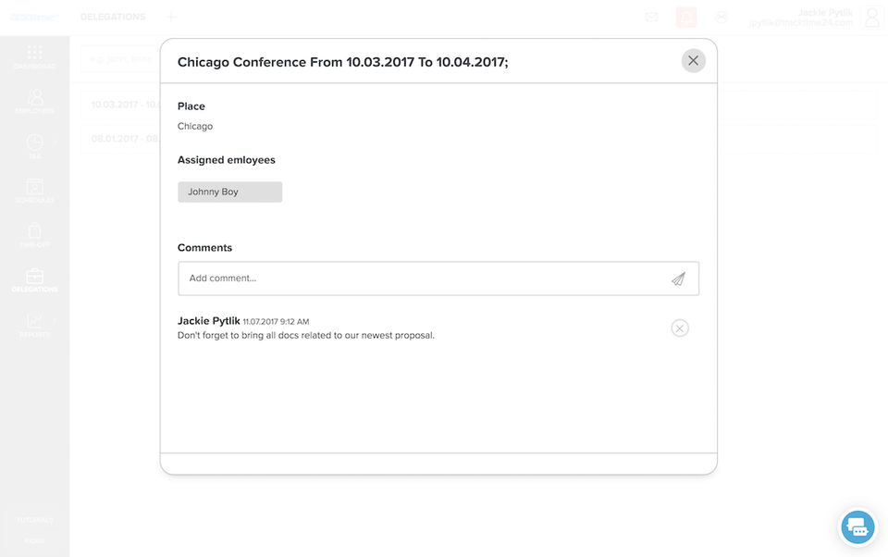Open Schedules from the sidebar
This screenshot has height=557, width=888.
click(x=34, y=191)
